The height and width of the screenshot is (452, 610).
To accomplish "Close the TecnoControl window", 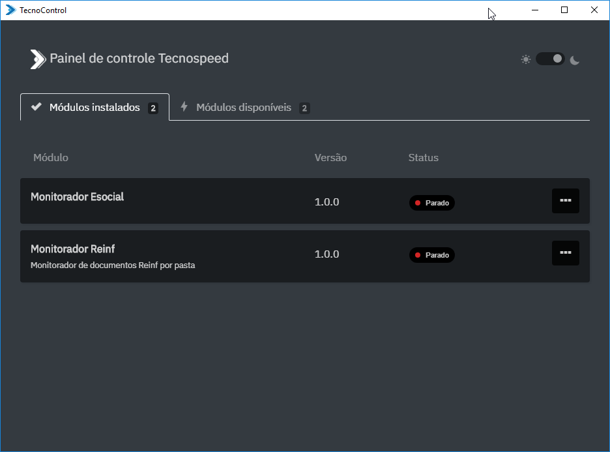I will (x=594, y=10).
